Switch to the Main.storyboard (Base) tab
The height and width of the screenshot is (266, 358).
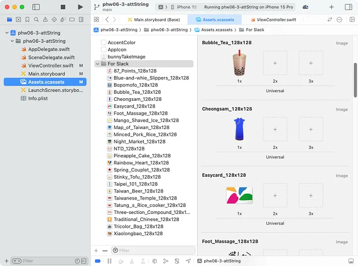point(154,20)
